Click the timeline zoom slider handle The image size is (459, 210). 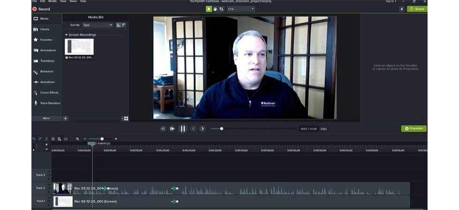pos(102,139)
